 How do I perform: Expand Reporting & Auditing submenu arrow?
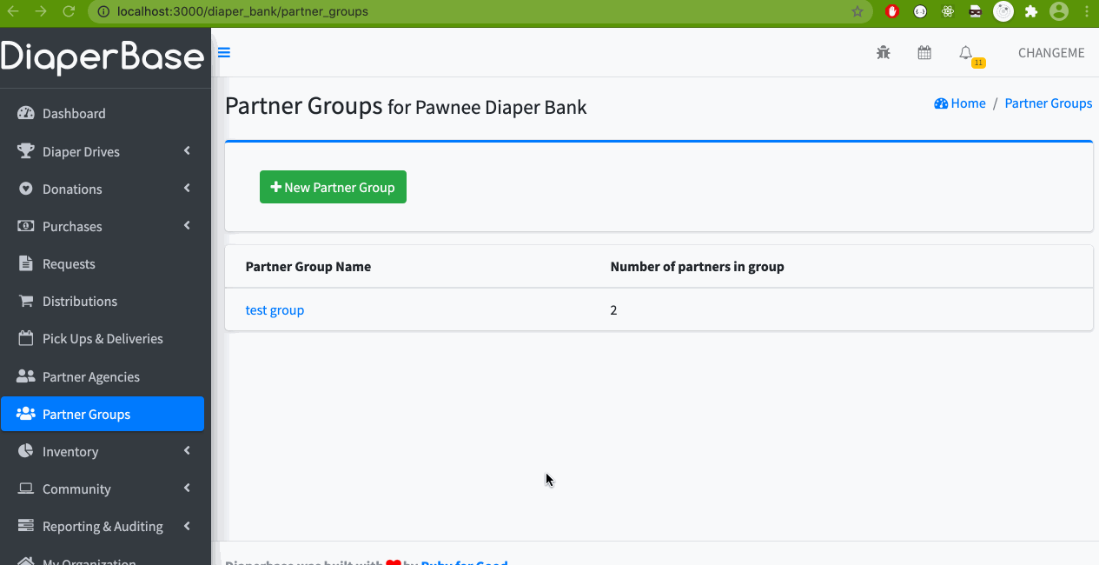[187, 526]
